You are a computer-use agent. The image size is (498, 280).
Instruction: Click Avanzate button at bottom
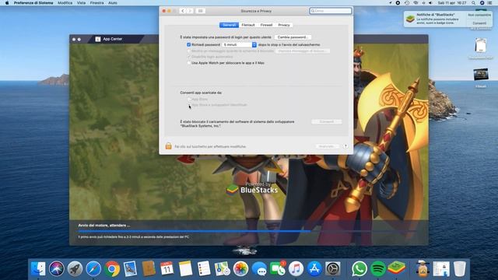pyautogui.click(x=327, y=146)
